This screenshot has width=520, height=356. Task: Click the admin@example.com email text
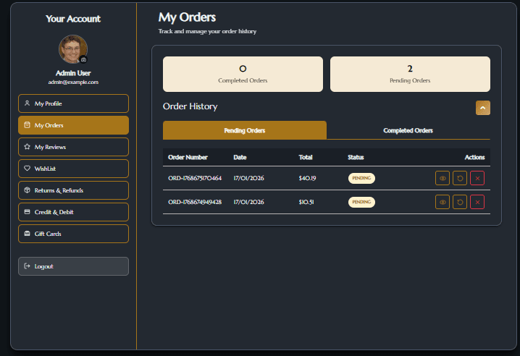tap(73, 82)
